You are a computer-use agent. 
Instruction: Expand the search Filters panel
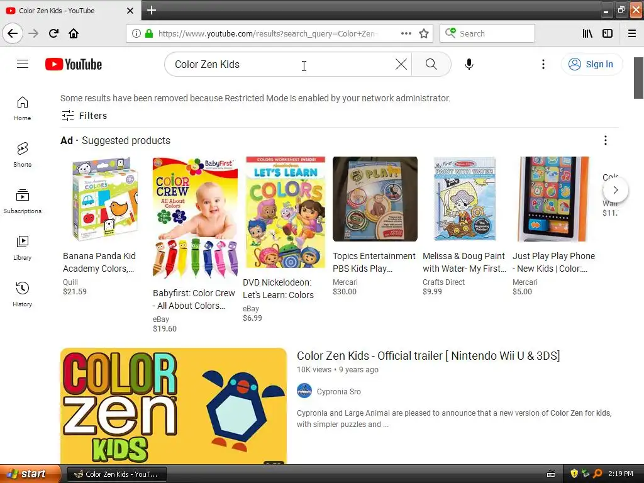point(84,116)
